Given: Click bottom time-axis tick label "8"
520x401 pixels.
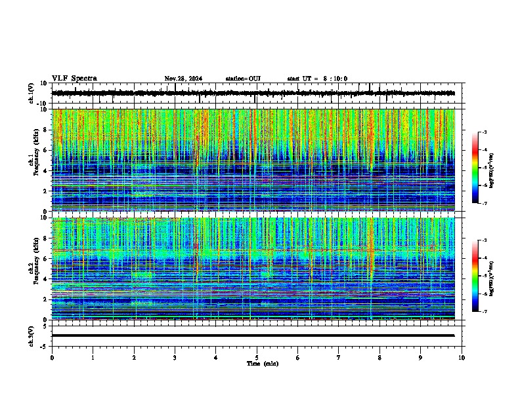Looking at the screenshot, I should coord(379,358).
